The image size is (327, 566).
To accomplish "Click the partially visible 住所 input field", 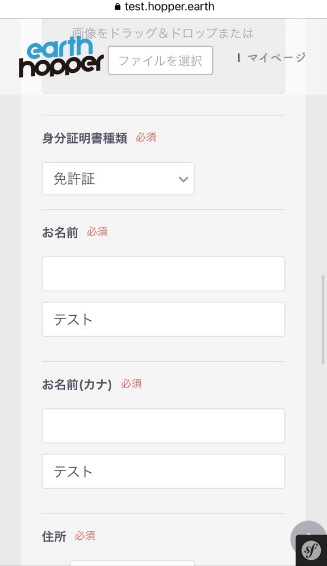I will coord(132,563).
